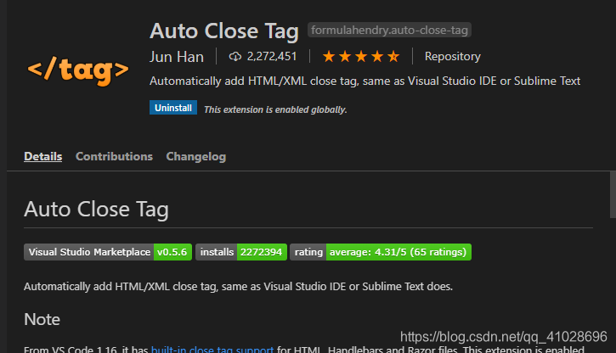Click the rating average 4.31/5 badge
Screen dimensions: 616x353
pyautogui.click(x=381, y=252)
